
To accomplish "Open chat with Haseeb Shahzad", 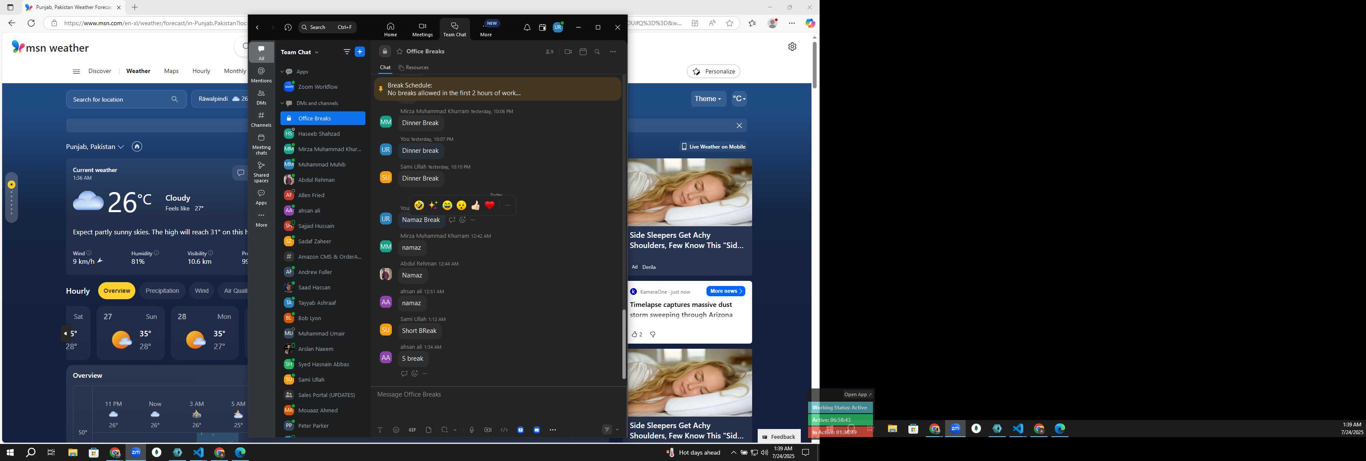I will point(322,134).
